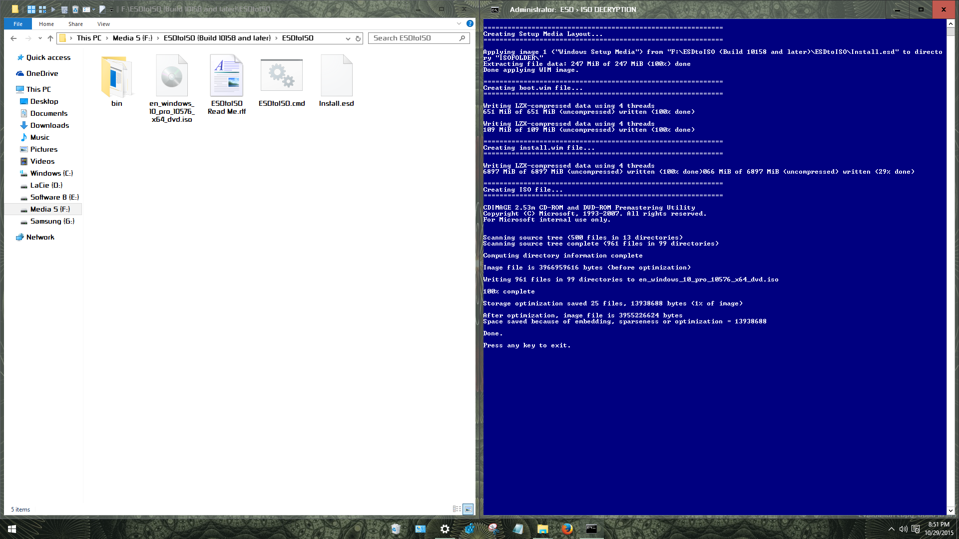Open volume control in system tray
This screenshot has width=959, height=539.
903,529
